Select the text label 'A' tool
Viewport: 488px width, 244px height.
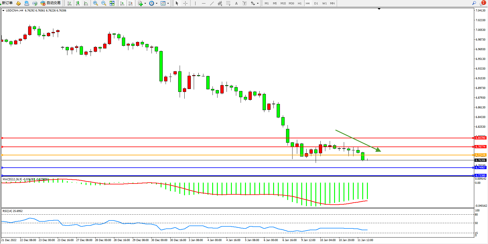[x=236, y=4]
